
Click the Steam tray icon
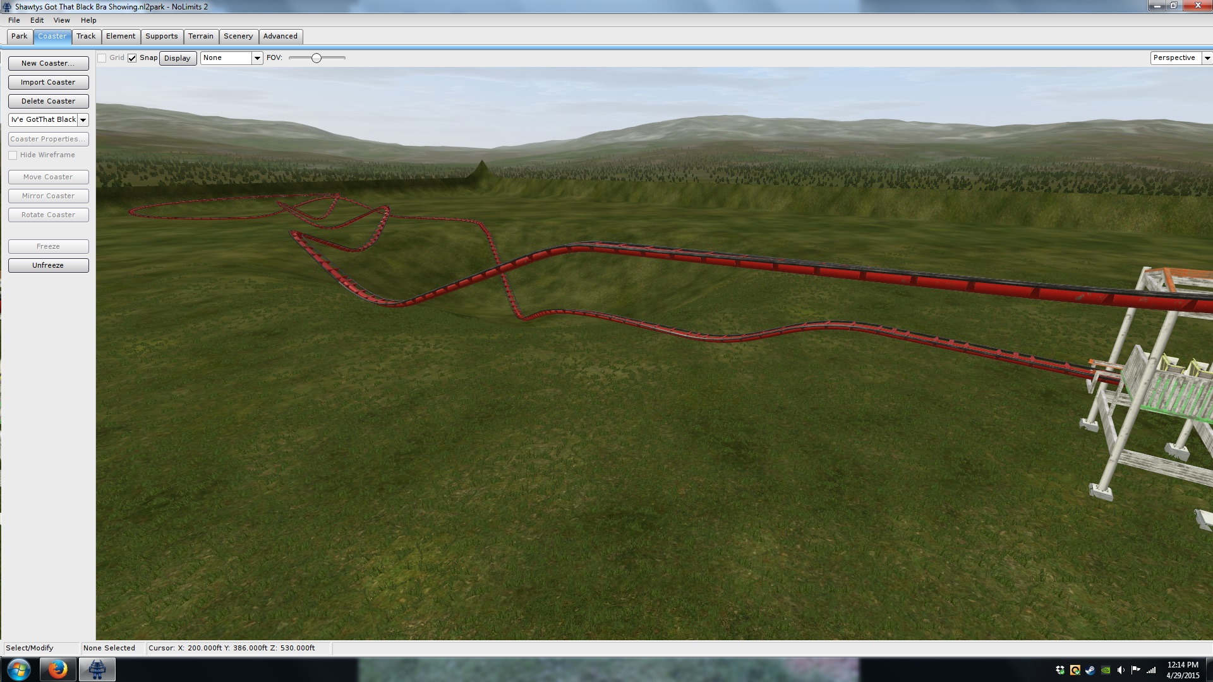tap(1090, 670)
